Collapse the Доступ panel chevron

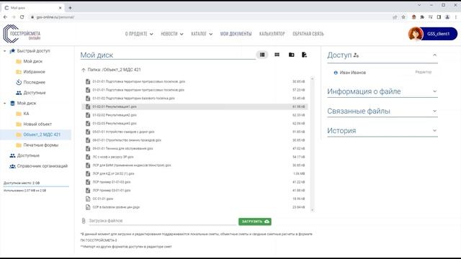434,55
